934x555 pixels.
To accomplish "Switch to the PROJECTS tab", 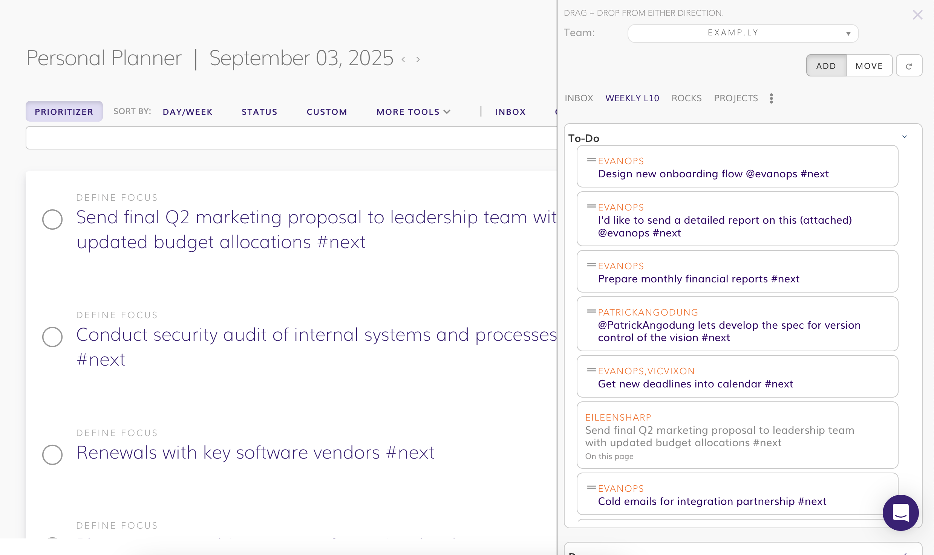I will click(x=736, y=98).
